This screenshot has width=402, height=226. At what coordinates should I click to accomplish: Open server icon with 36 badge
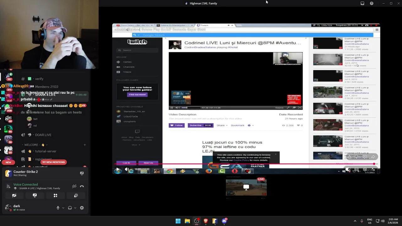click(x=8, y=139)
